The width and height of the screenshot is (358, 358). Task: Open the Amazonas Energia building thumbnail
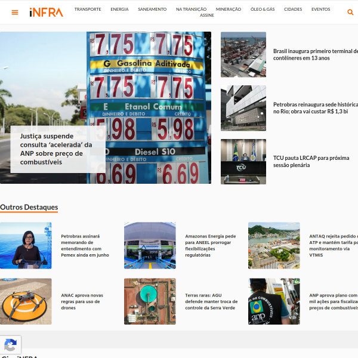point(150,245)
